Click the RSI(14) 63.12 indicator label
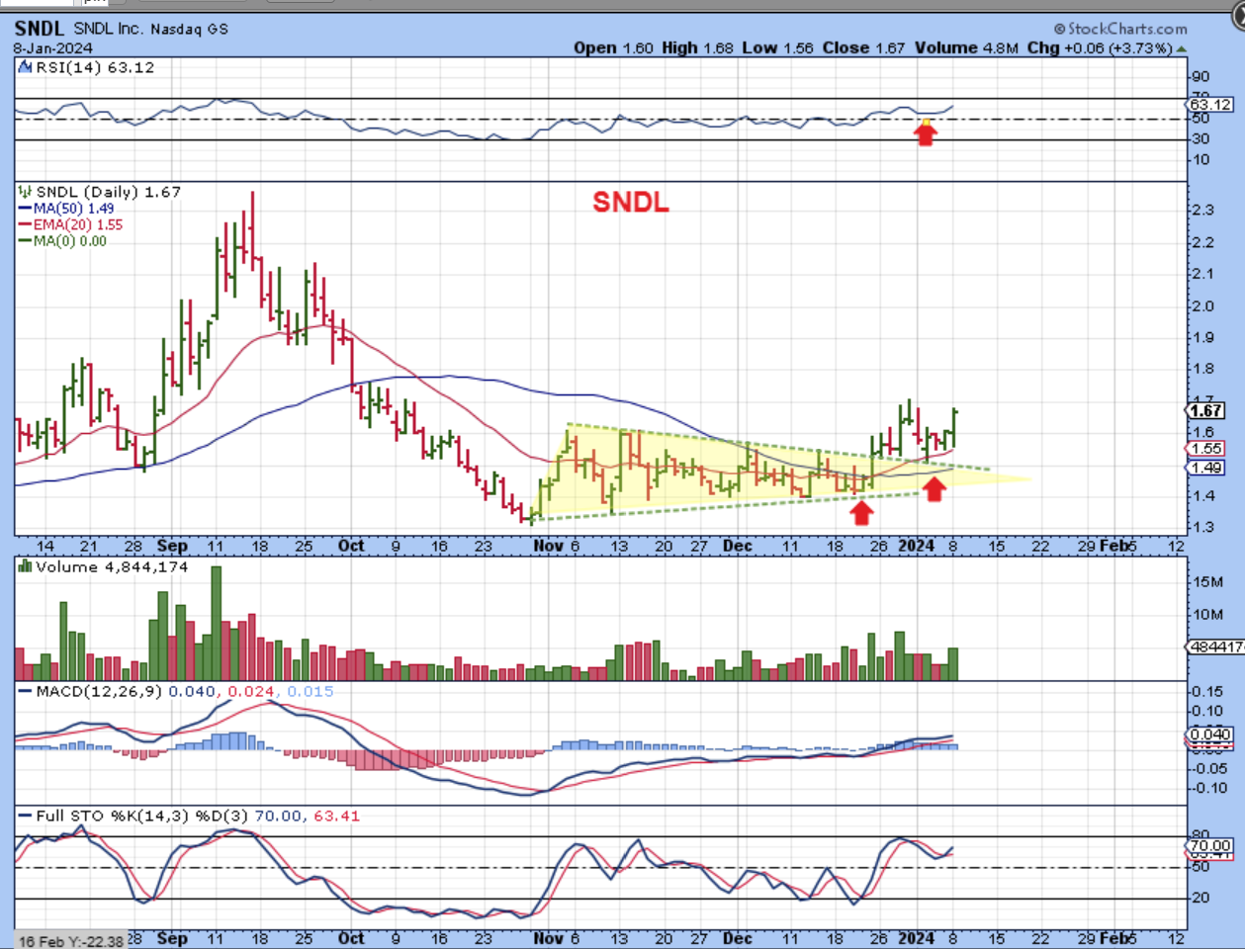This screenshot has height=949, width=1246. (x=95, y=67)
